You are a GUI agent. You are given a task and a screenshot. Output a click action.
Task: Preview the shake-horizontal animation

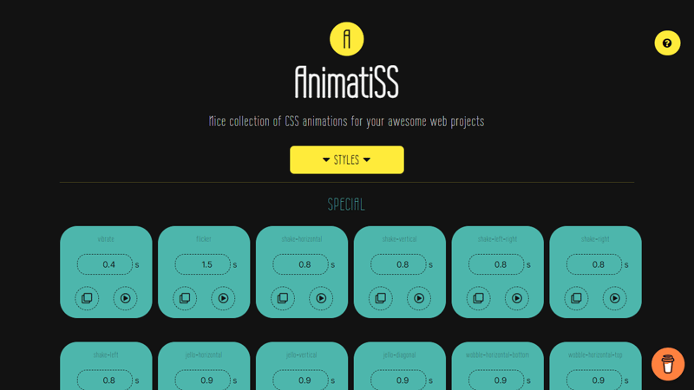pyautogui.click(x=321, y=298)
